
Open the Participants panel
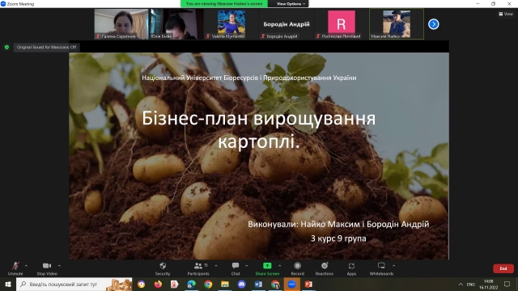[x=198, y=268]
